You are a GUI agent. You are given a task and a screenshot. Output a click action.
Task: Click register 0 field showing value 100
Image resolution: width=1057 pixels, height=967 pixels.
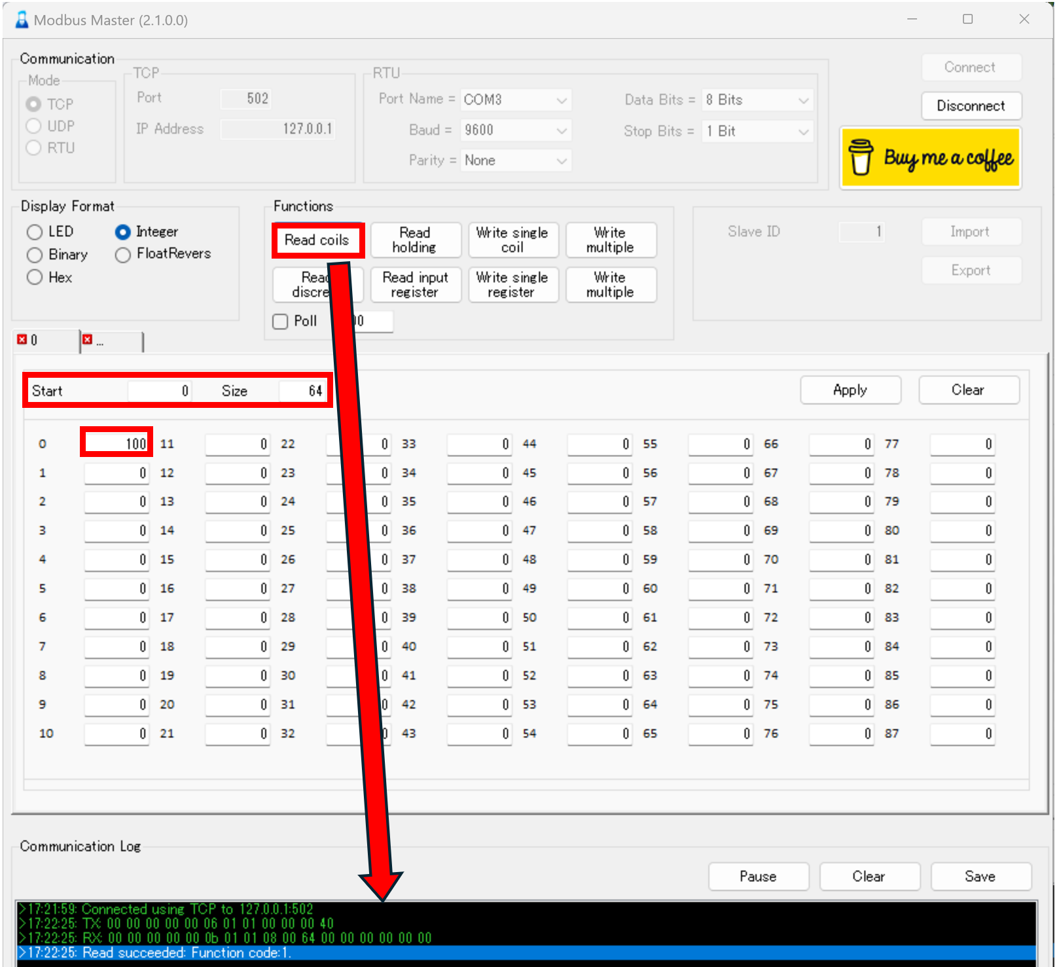click(x=116, y=443)
